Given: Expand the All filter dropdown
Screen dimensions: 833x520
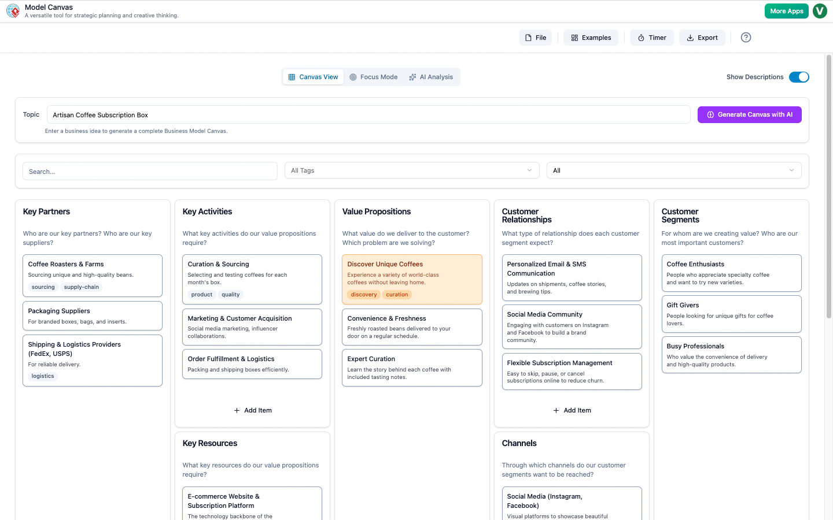Looking at the screenshot, I should (x=673, y=170).
